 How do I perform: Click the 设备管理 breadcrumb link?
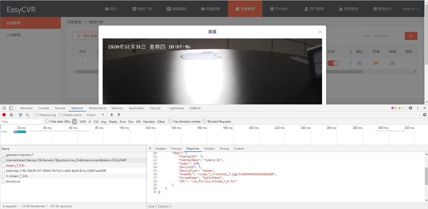(74, 22)
